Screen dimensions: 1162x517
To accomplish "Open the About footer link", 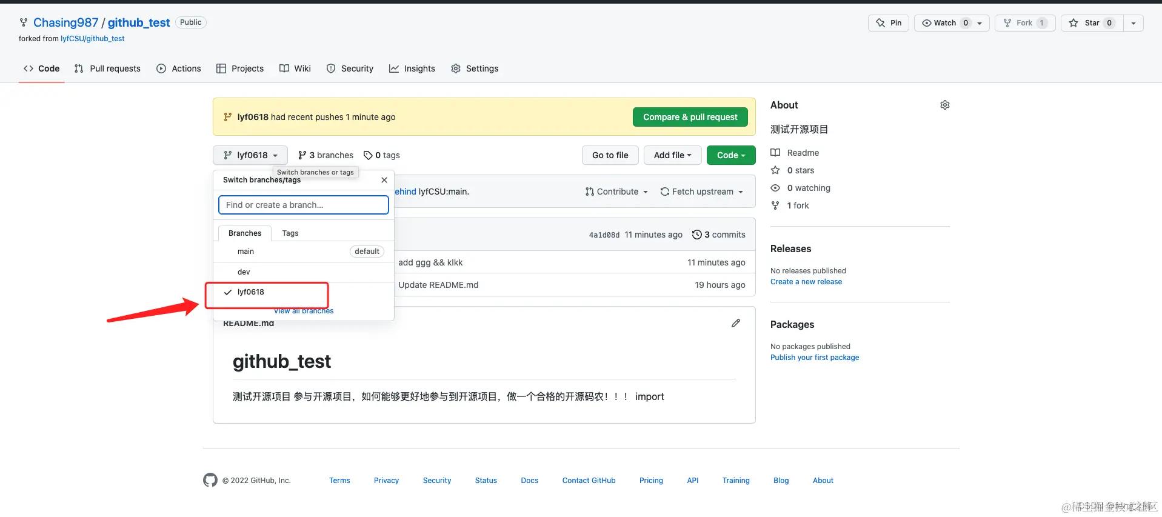I will (823, 481).
